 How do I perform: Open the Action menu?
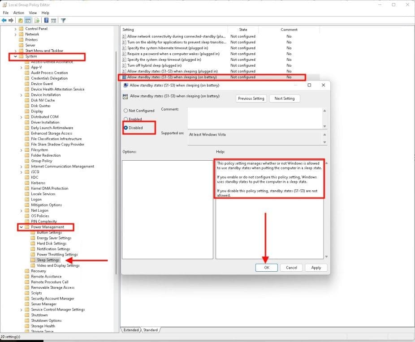[x=19, y=13]
